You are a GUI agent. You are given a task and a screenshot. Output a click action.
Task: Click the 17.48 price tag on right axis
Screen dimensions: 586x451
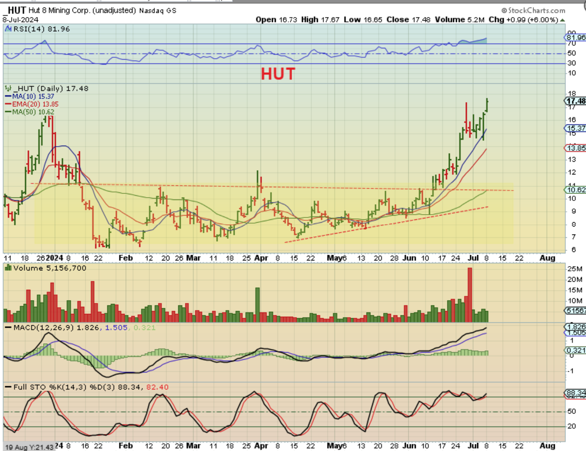click(x=576, y=101)
